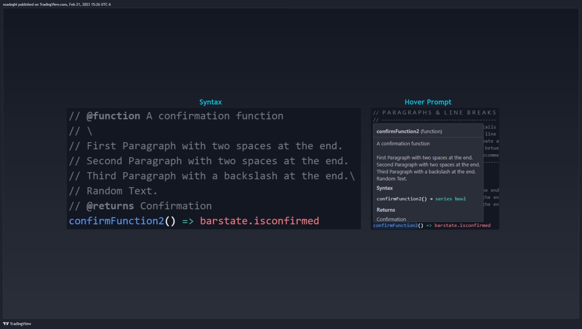Click 'confirmFunction2()' signature in the tooltip
Image resolution: width=582 pixels, height=329 pixels.
(401, 199)
